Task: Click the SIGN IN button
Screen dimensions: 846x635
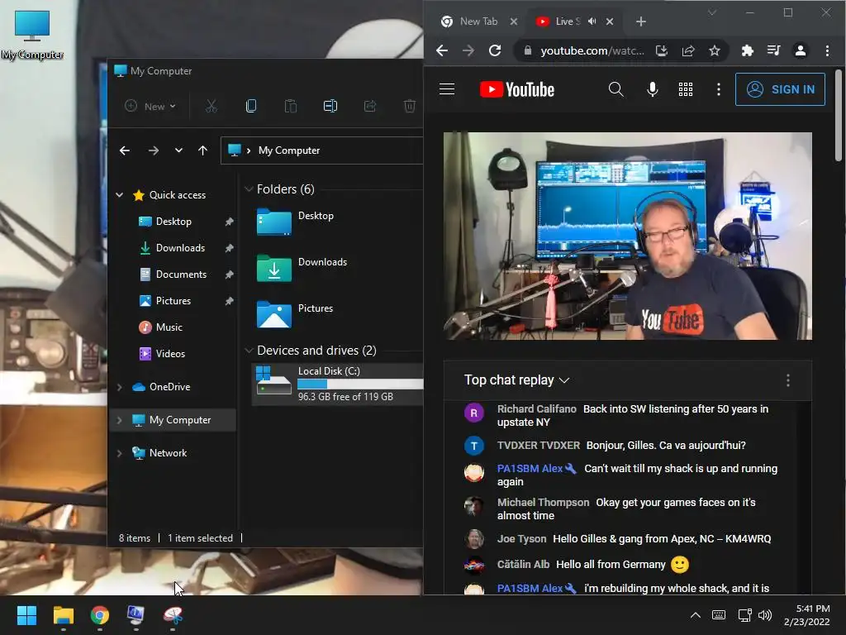Action: (x=780, y=89)
